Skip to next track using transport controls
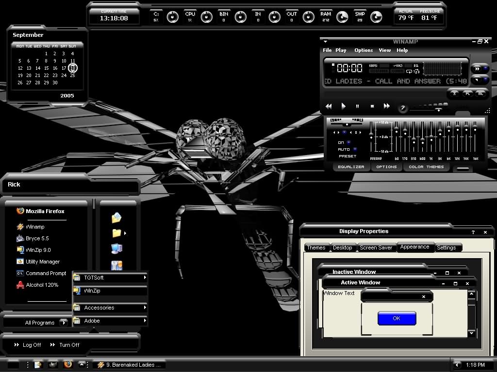Screen dimensions: 497x372 [x=387, y=106]
